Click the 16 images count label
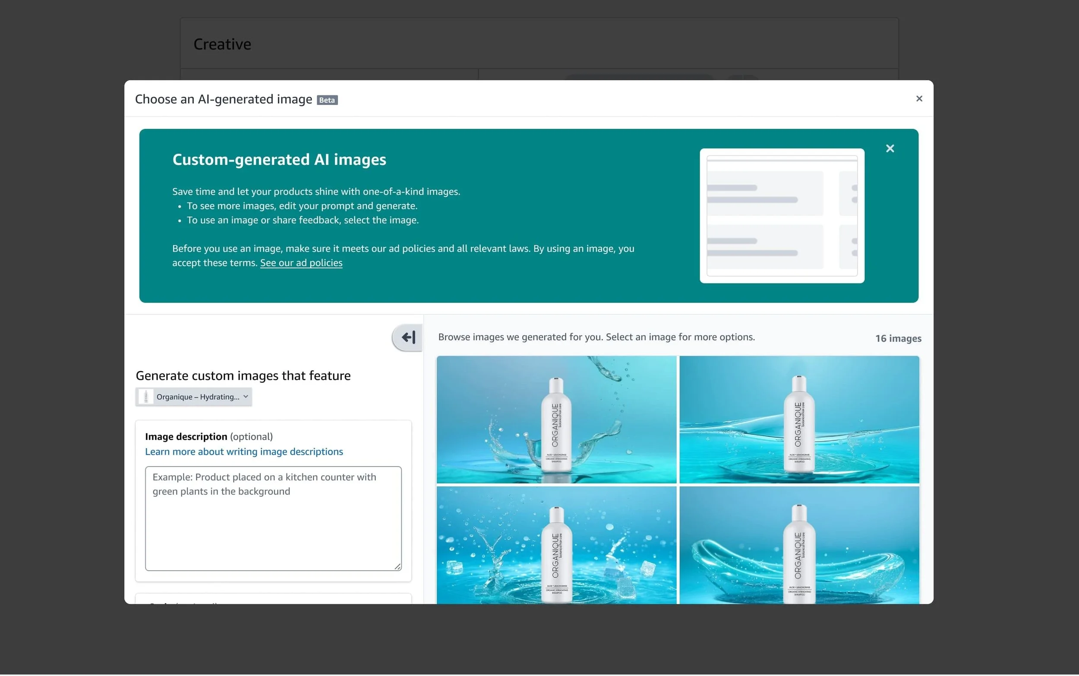The width and height of the screenshot is (1079, 676). [x=898, y=339]
